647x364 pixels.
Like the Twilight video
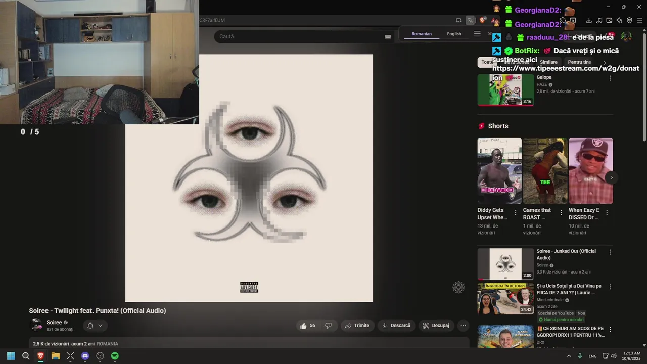point(308,326)
